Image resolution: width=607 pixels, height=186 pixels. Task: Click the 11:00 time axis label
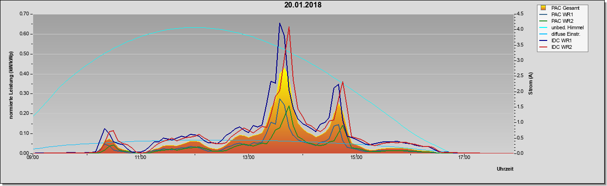[141, 158]
